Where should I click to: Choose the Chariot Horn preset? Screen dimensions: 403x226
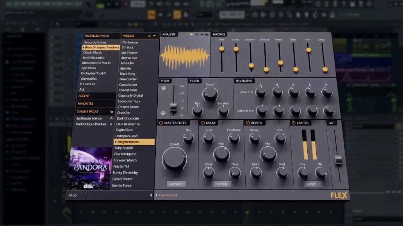click(128, 90)
